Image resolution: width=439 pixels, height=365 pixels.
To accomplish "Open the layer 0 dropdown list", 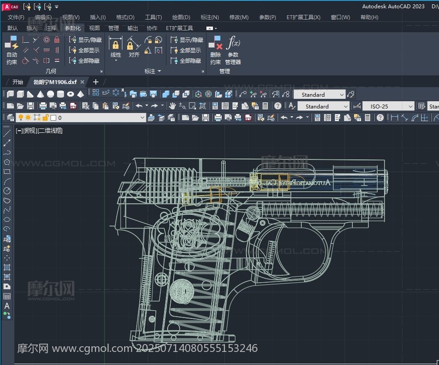I will point(142,118).
